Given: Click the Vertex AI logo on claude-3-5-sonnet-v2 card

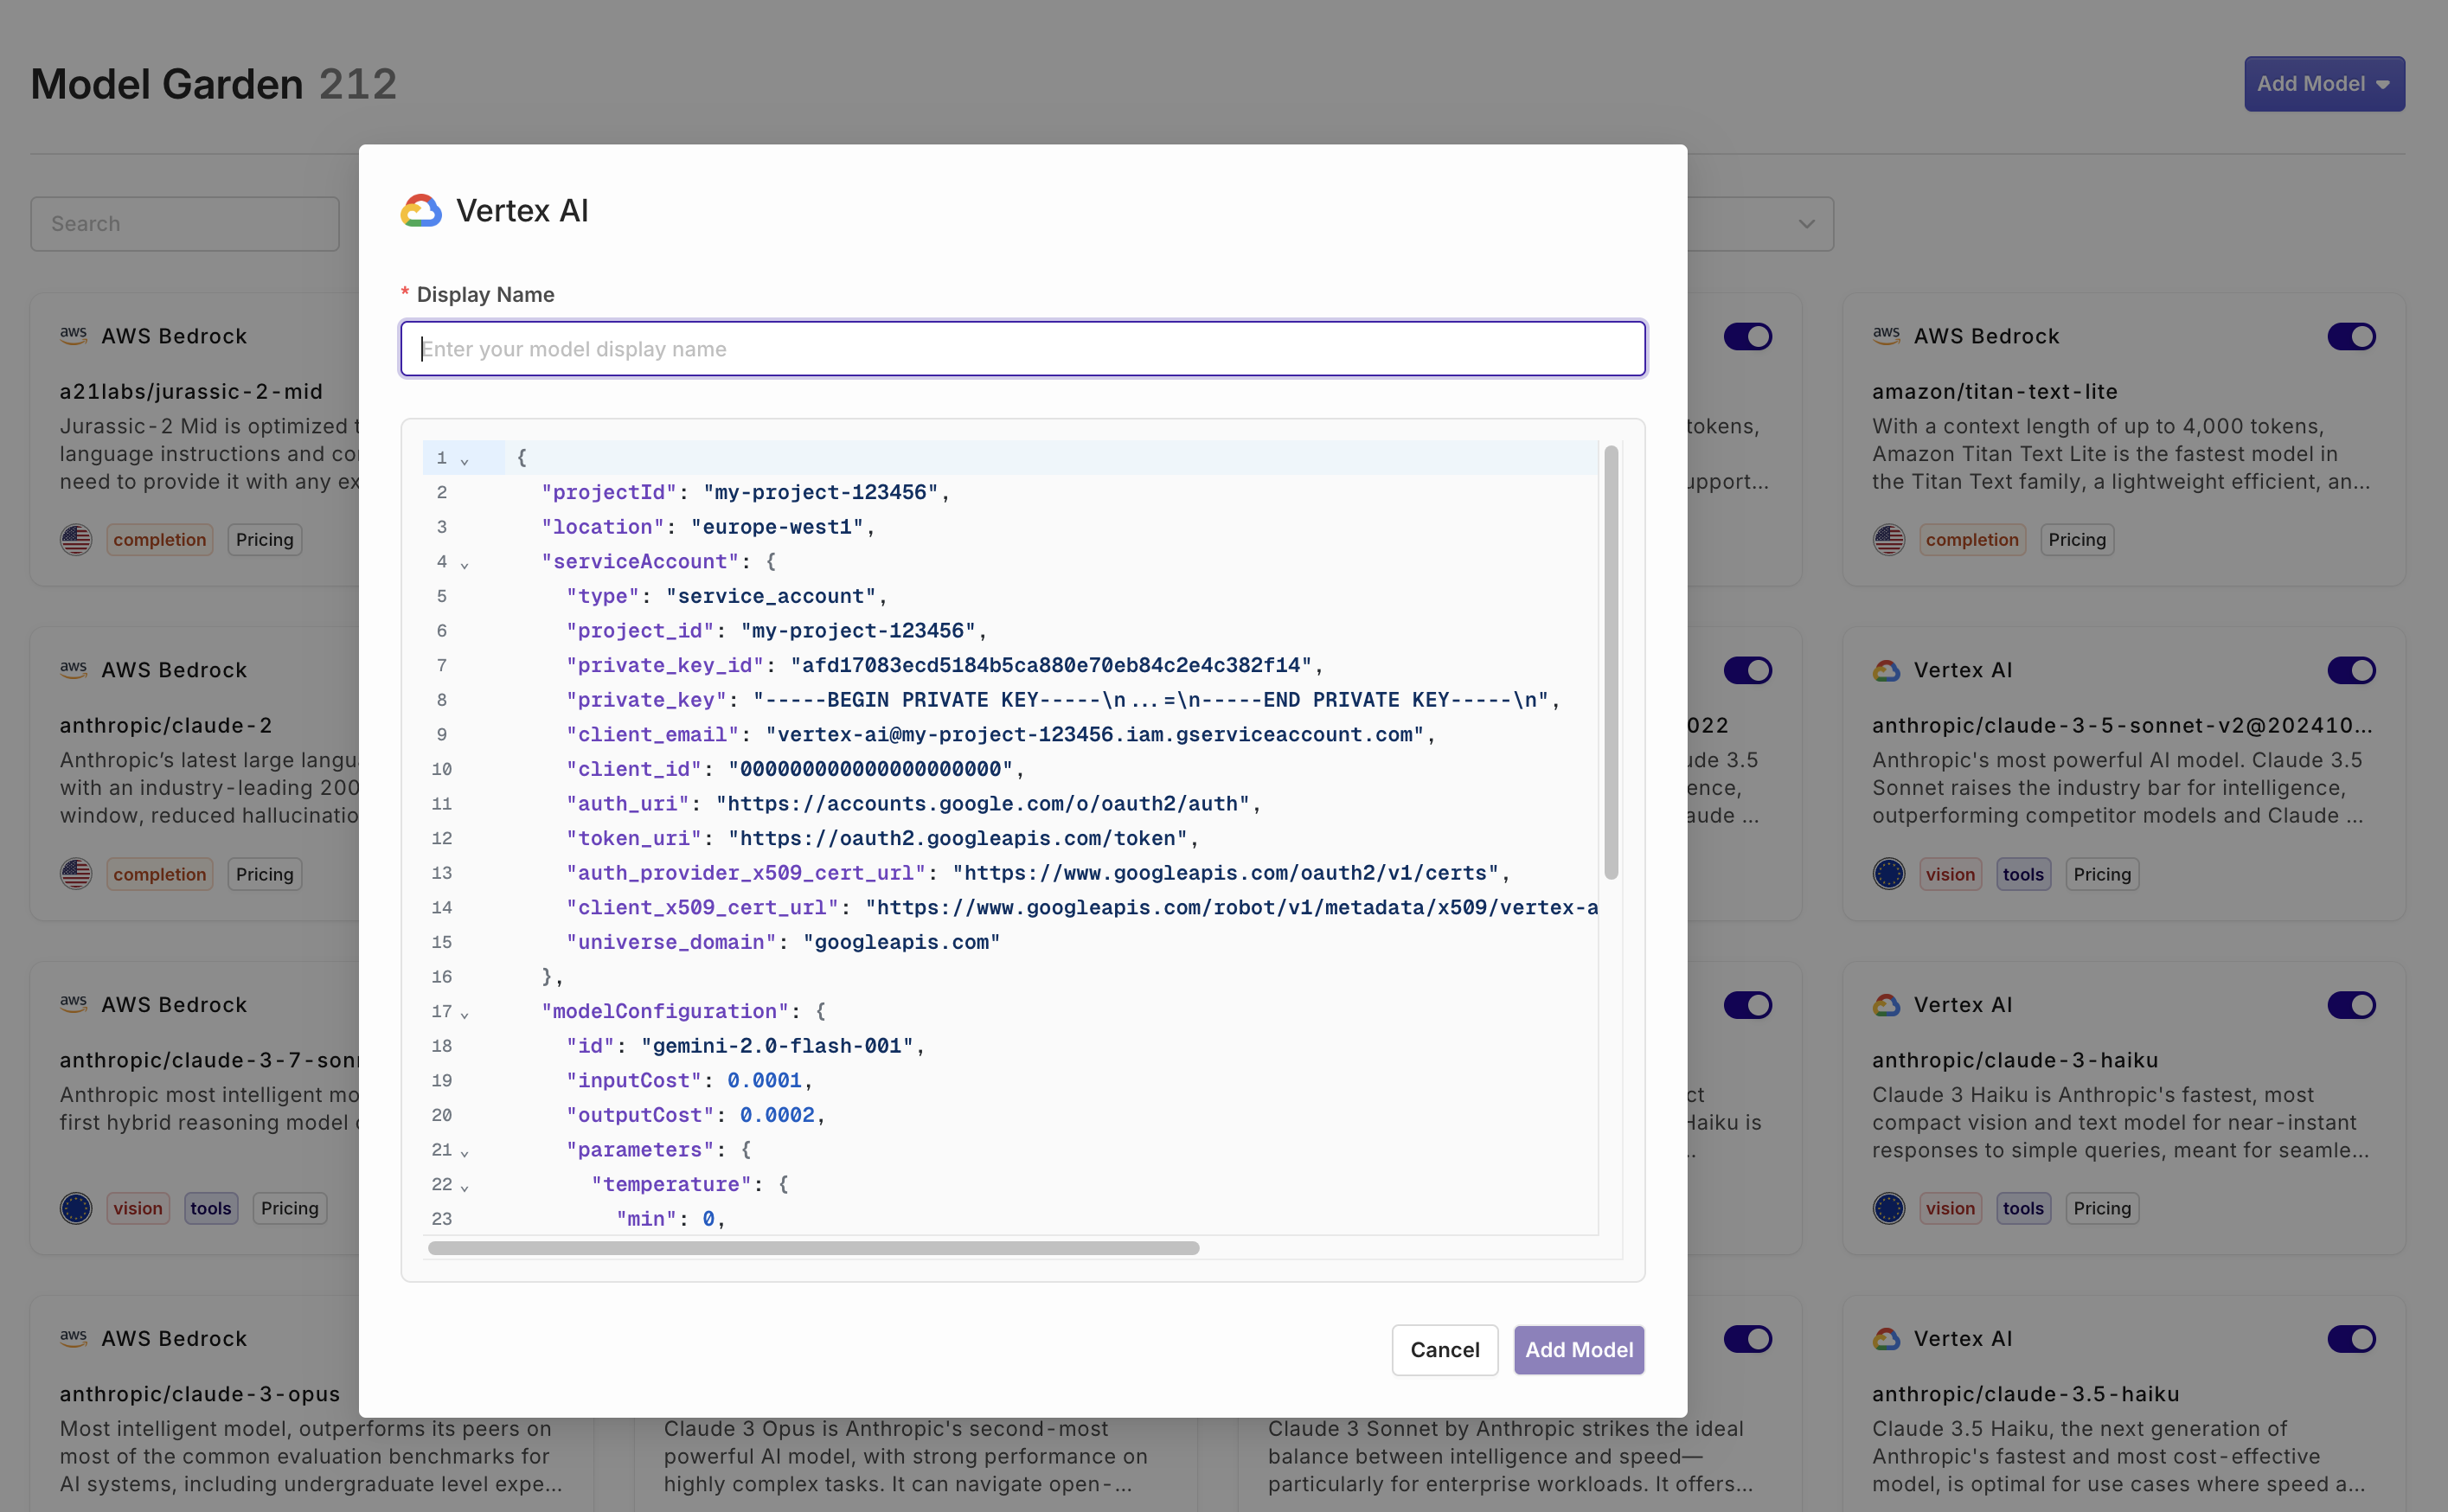Looking at the screenshot, I should click(1886, 670).
